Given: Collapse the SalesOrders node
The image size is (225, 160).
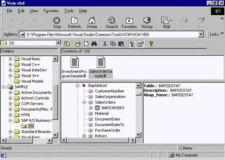Looking at the screenshot, I should click(x=84, y=102).
